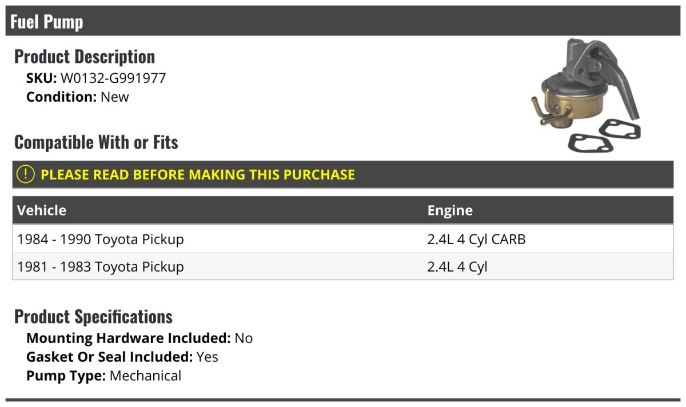Click the Engine column header
The width and height of the screenshot is (686, 407).
point(450,210)
